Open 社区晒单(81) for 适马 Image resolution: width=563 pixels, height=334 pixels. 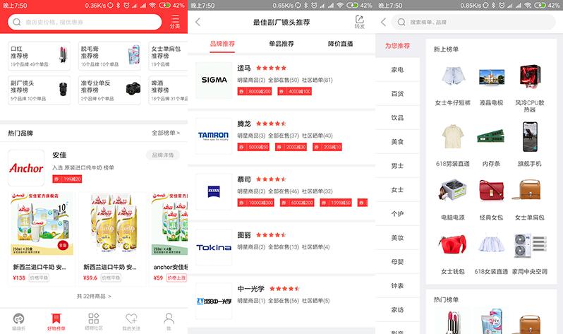[317, 80]
